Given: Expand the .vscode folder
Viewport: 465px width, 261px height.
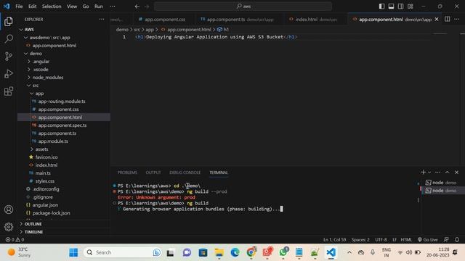Looking at the screenshot, I should [x=64, y=70].
